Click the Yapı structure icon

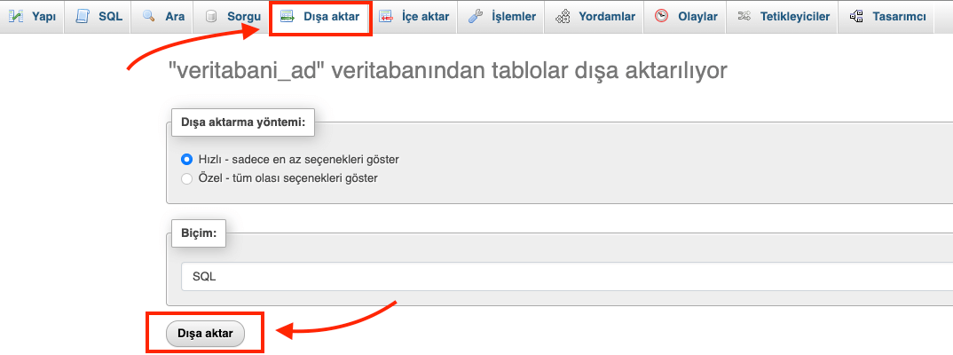tap(16, 16)
